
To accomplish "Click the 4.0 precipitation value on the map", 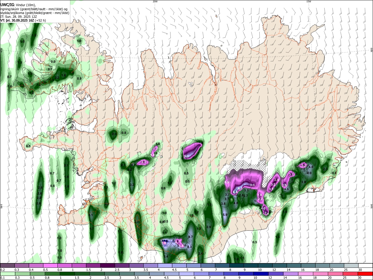I will point(309,173).
